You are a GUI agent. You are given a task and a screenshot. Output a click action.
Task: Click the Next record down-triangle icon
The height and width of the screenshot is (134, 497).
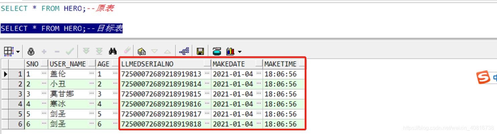154,51
